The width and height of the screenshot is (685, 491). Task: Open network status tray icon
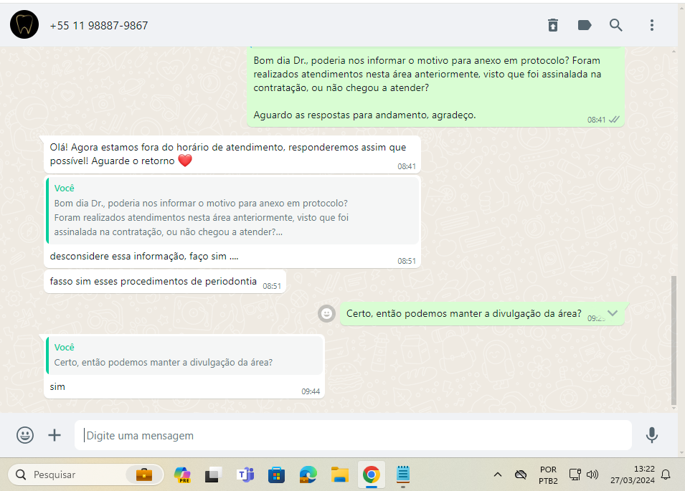(x=575, y=475)
